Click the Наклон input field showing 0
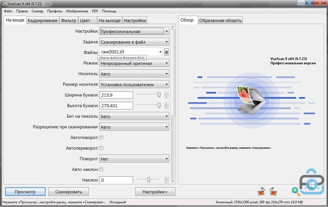The width and height of the screenshot is (328, 207). 116,180
